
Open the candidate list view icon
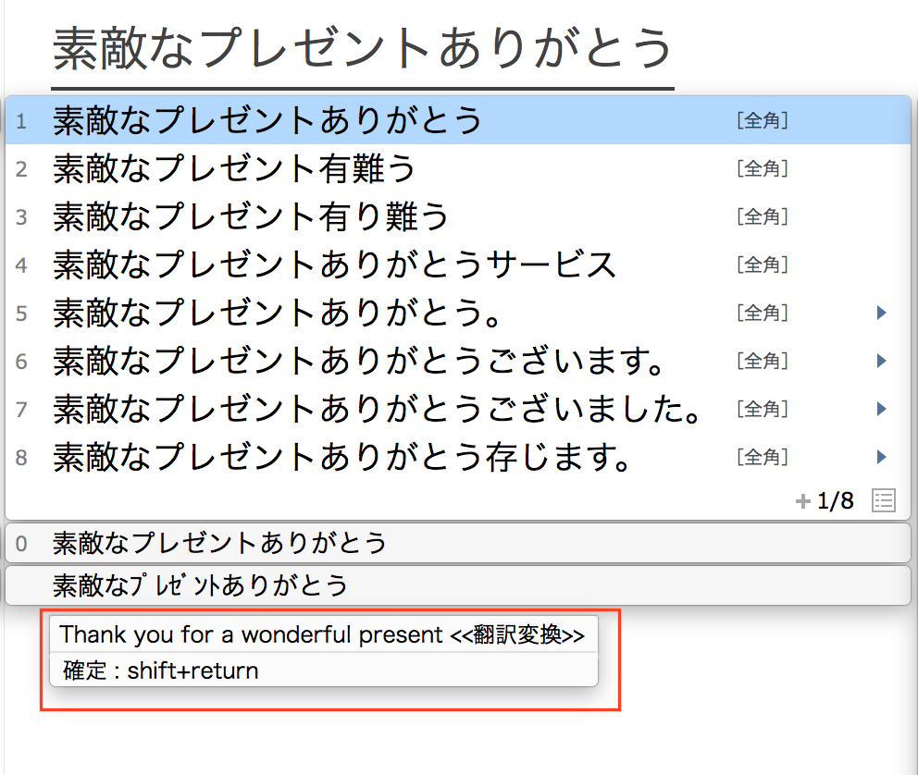884,501
